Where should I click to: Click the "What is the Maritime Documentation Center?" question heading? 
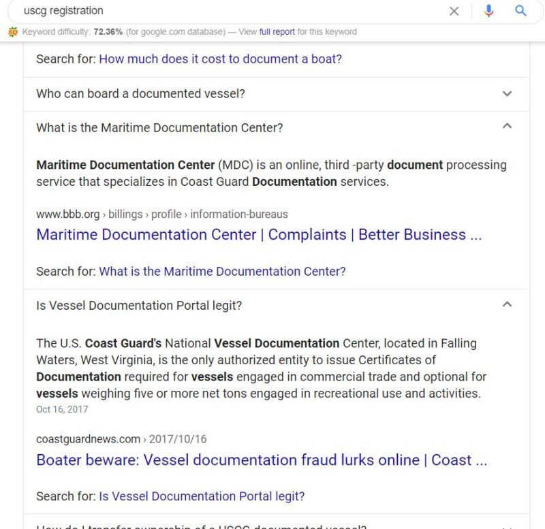[x=159, y=127]
